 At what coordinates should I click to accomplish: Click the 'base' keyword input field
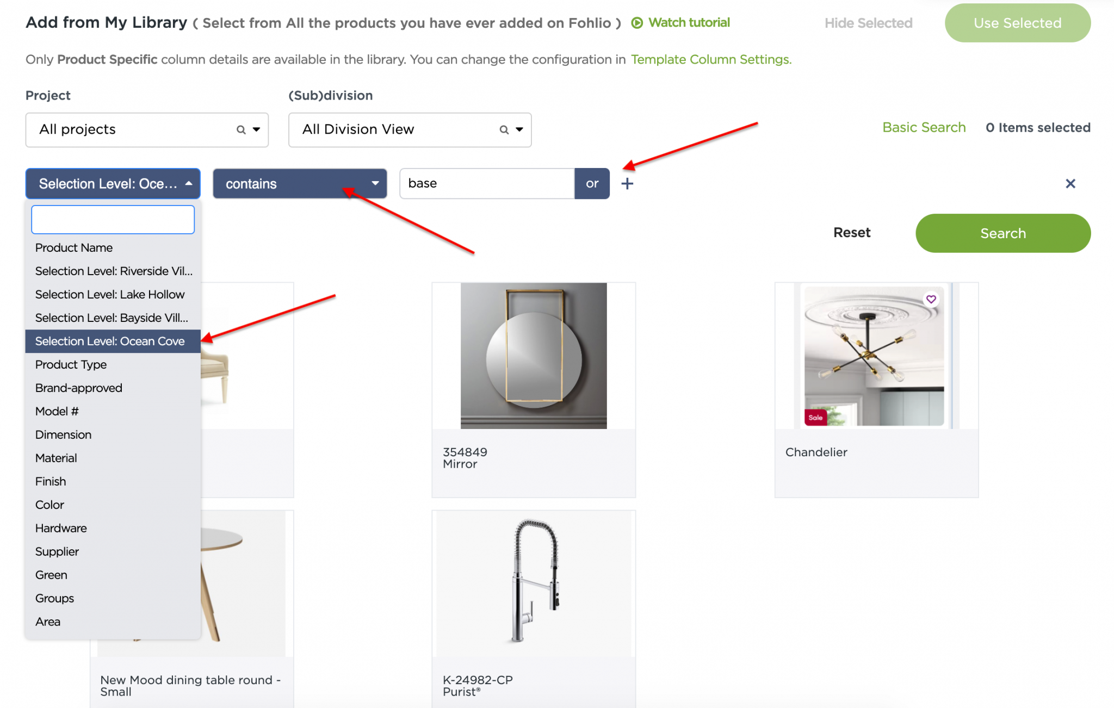click(487, 183)
